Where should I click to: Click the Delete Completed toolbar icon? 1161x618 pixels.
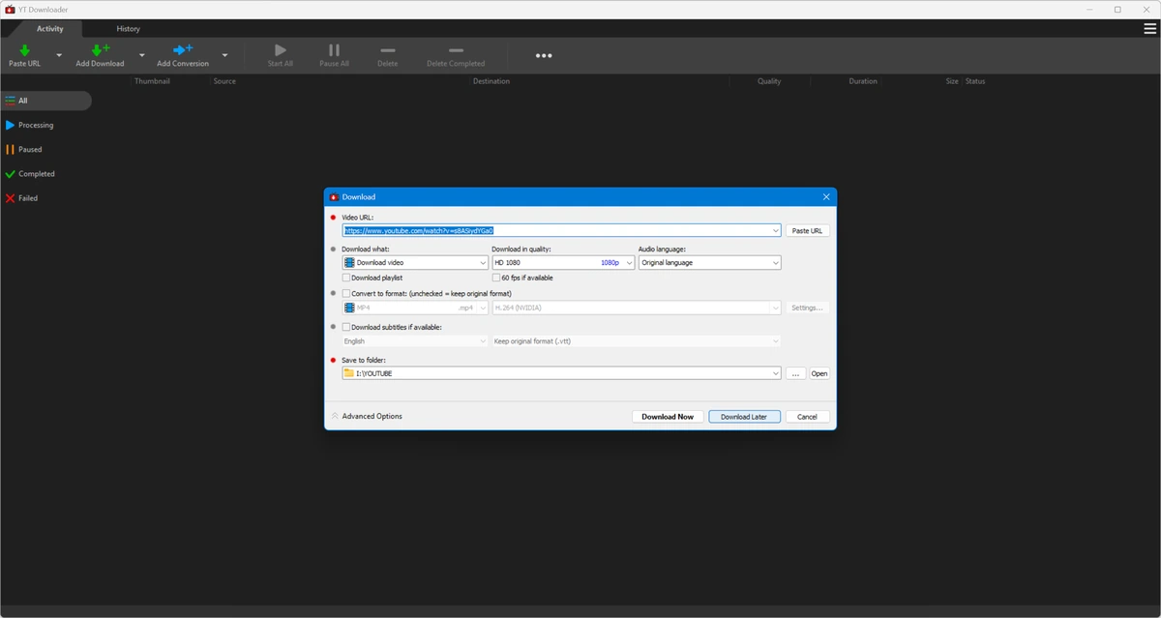[456, 50]
